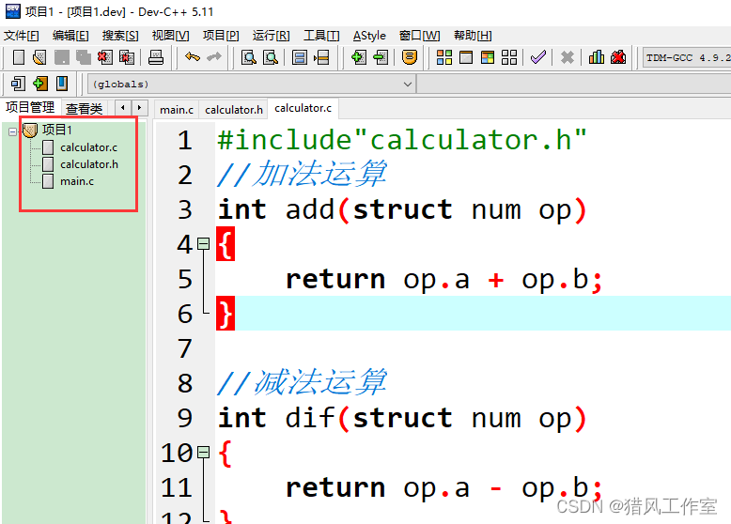Select calculator.h in the project tree
Viewport: 731px width, 524px height.
tap(89, 164)
